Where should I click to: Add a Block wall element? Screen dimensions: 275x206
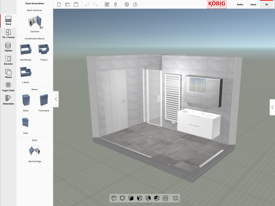[26, 103]
